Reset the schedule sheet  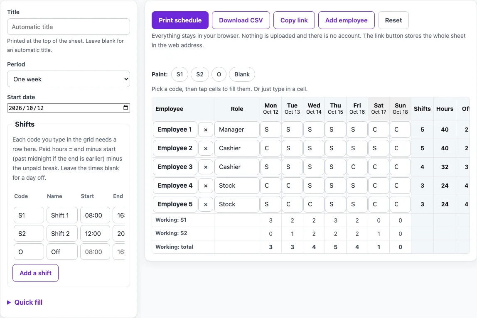point(393,20)
